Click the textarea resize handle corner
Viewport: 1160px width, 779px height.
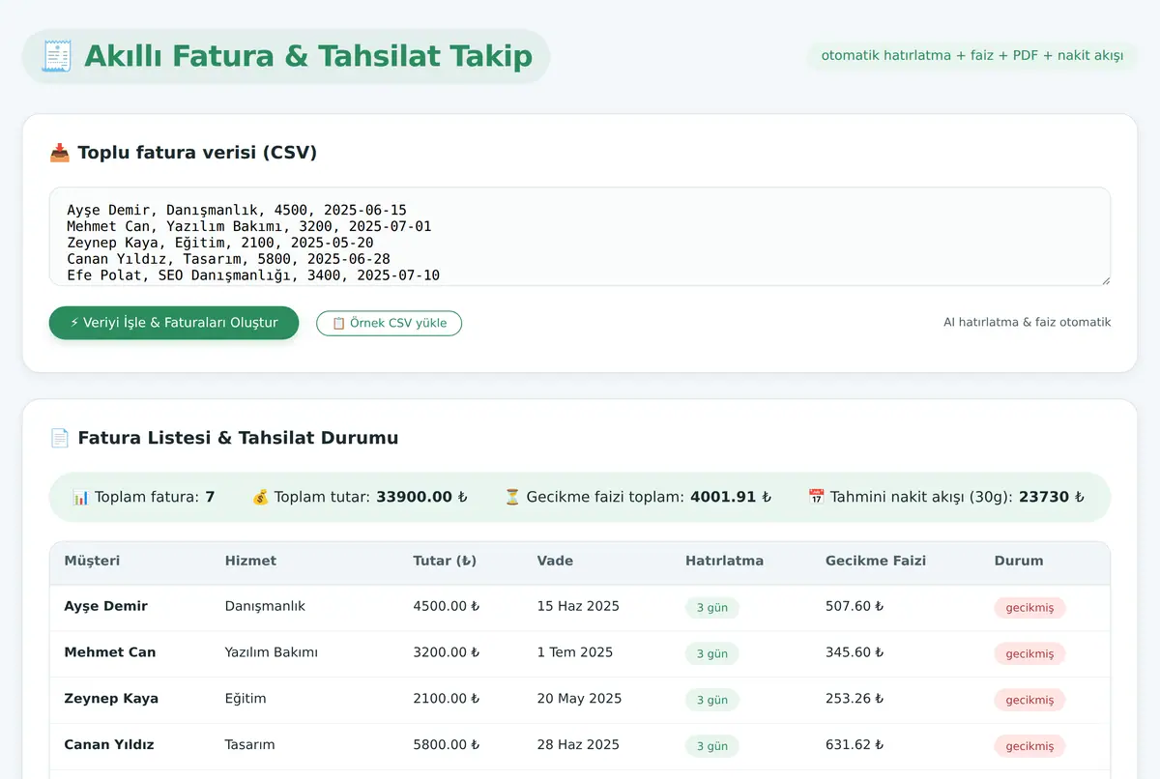(x=1105, y=280)
